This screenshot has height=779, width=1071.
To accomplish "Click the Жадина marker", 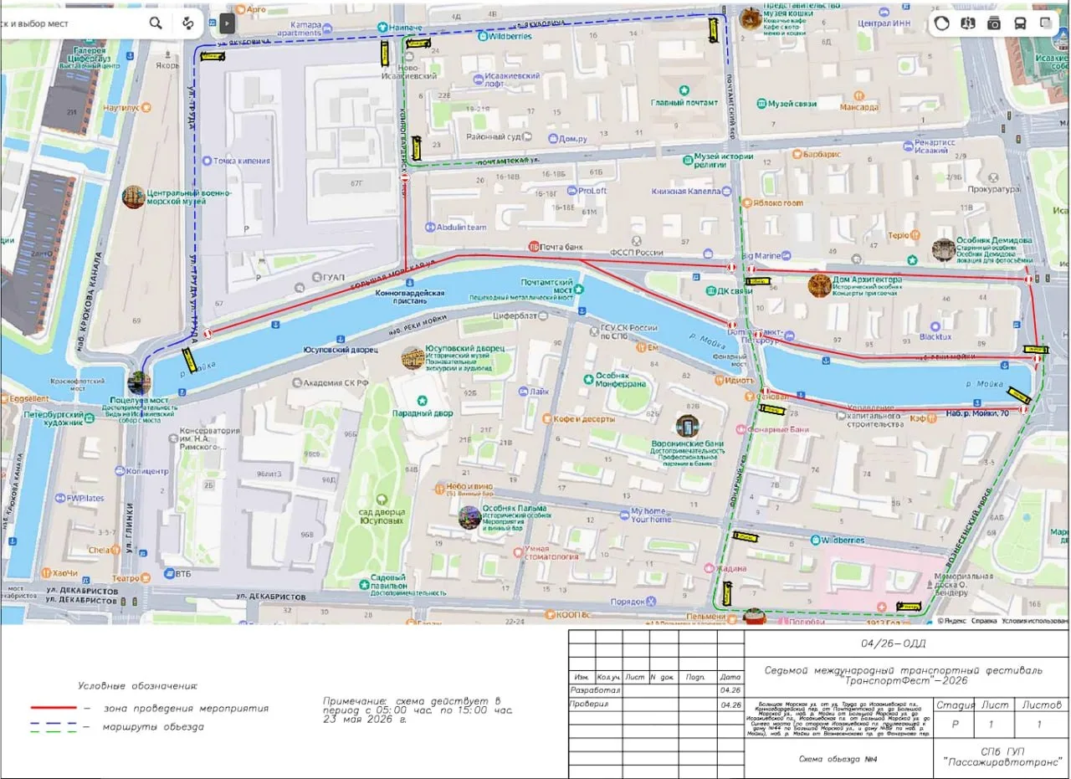I will click(707, 568).
